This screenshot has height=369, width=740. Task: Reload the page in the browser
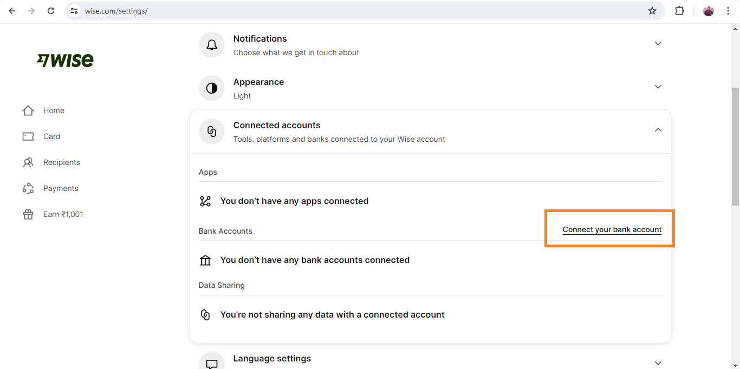pos(51,11)
